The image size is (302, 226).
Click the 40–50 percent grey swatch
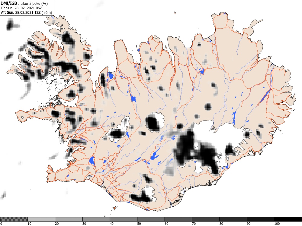pos(124,219)
